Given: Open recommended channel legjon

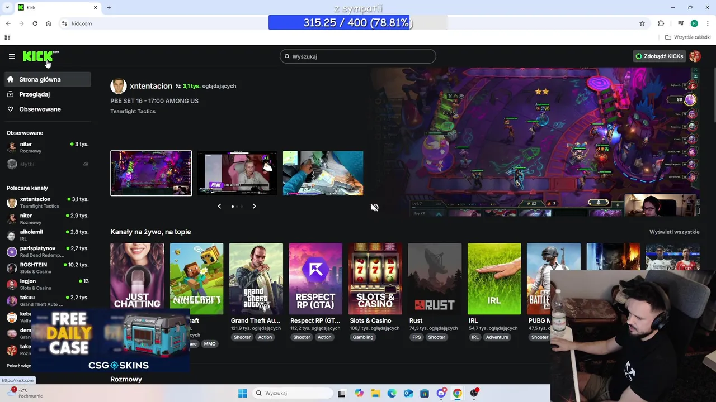Looking at the screenshot, I should click(48, 284).
